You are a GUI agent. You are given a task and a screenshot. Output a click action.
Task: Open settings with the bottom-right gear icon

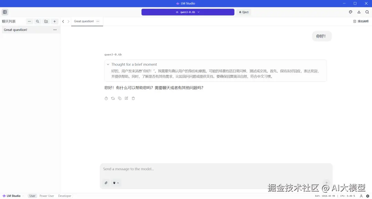click(x=368, y=196)
